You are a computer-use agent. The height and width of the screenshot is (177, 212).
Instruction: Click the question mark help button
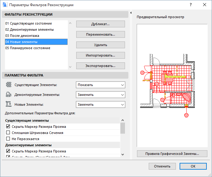191,5
